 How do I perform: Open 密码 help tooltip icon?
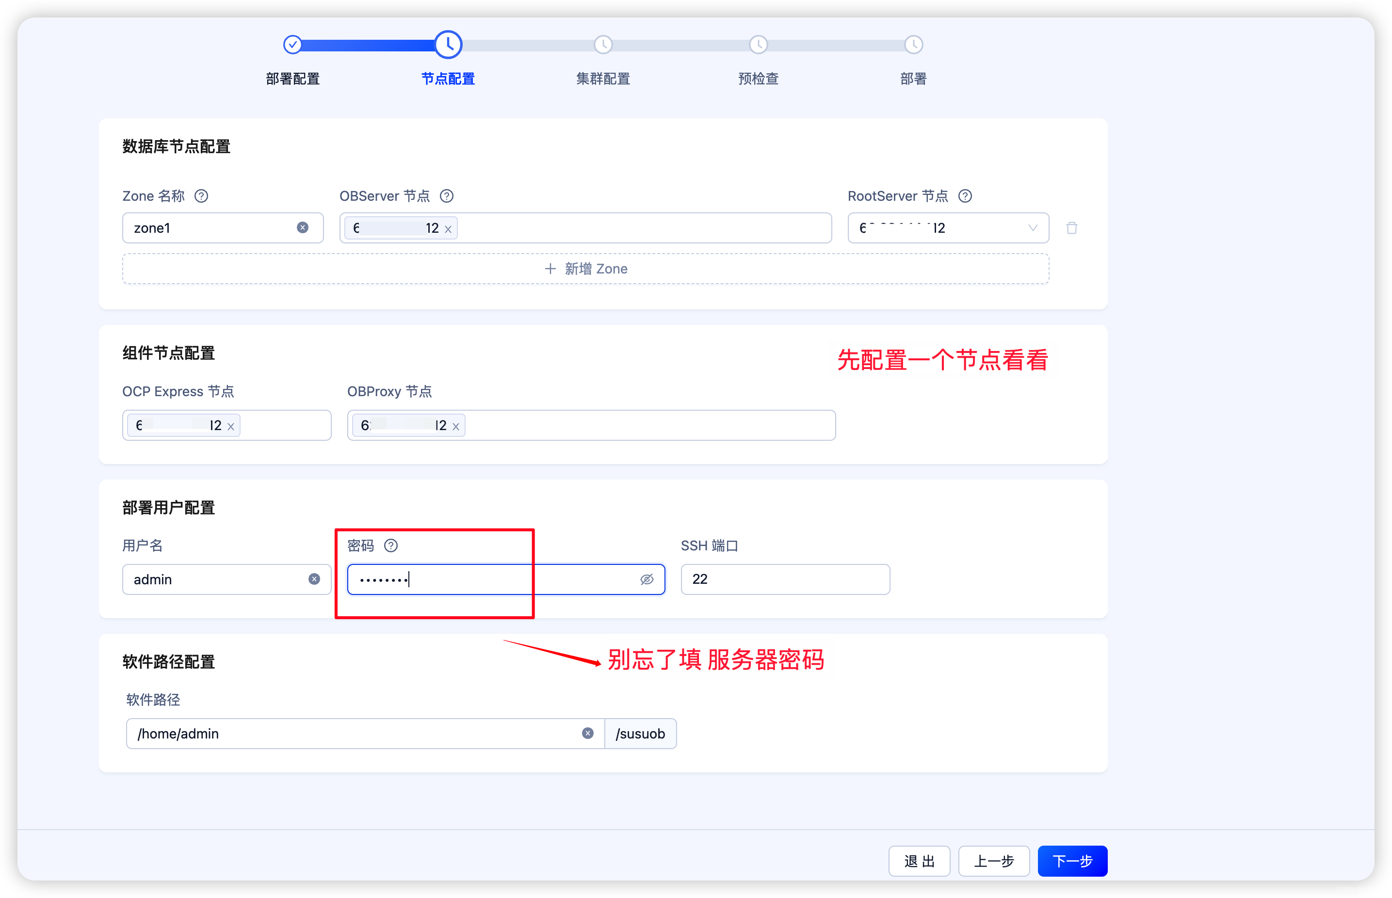pyautogui.click(x=391, y=545)
